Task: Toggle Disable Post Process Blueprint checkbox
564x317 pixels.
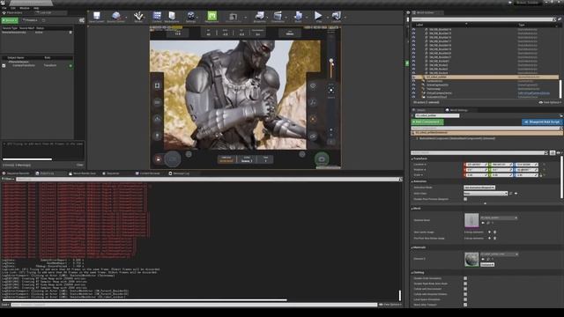Action: pyautogui.click(x=465, y=199)
